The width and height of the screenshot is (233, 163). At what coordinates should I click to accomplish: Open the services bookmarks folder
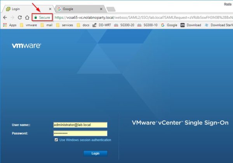point(64,25)
